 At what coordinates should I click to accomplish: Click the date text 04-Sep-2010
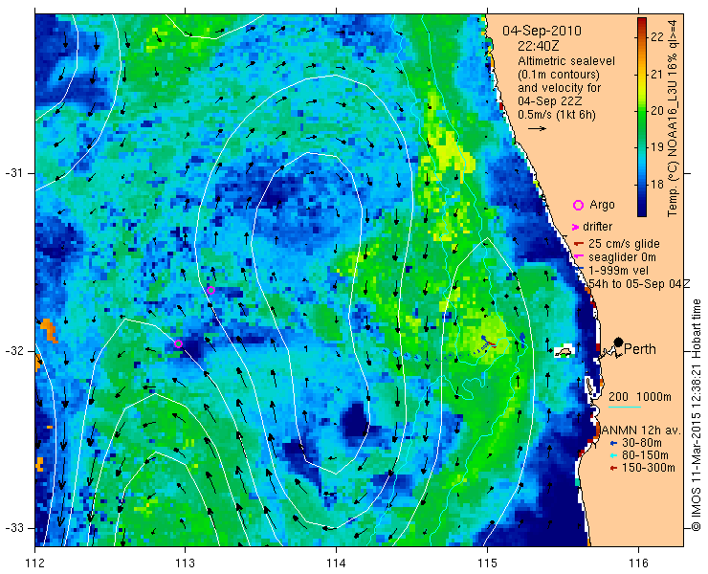pos(542,32)
